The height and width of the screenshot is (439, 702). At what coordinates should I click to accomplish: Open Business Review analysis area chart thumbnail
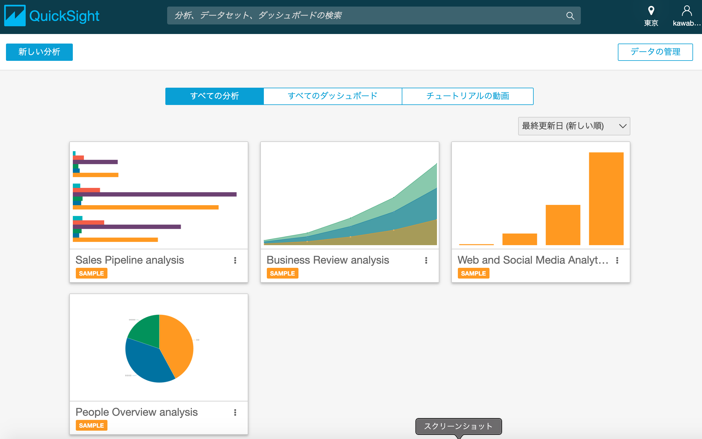point(350,195)
